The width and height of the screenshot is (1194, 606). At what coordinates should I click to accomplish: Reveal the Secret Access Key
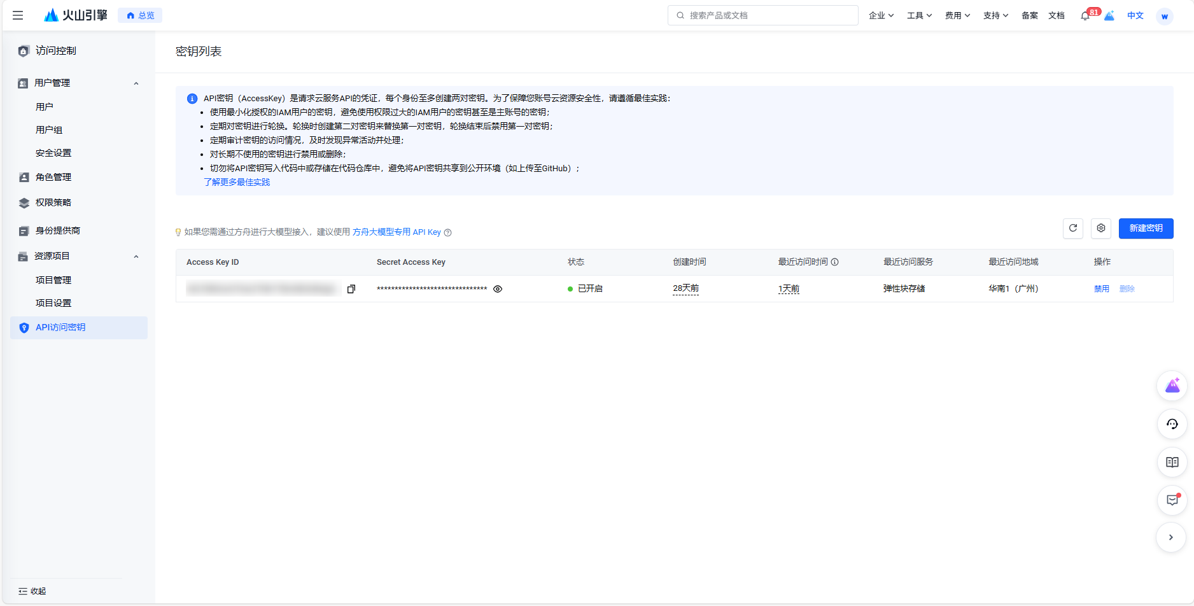pos(498,289)
